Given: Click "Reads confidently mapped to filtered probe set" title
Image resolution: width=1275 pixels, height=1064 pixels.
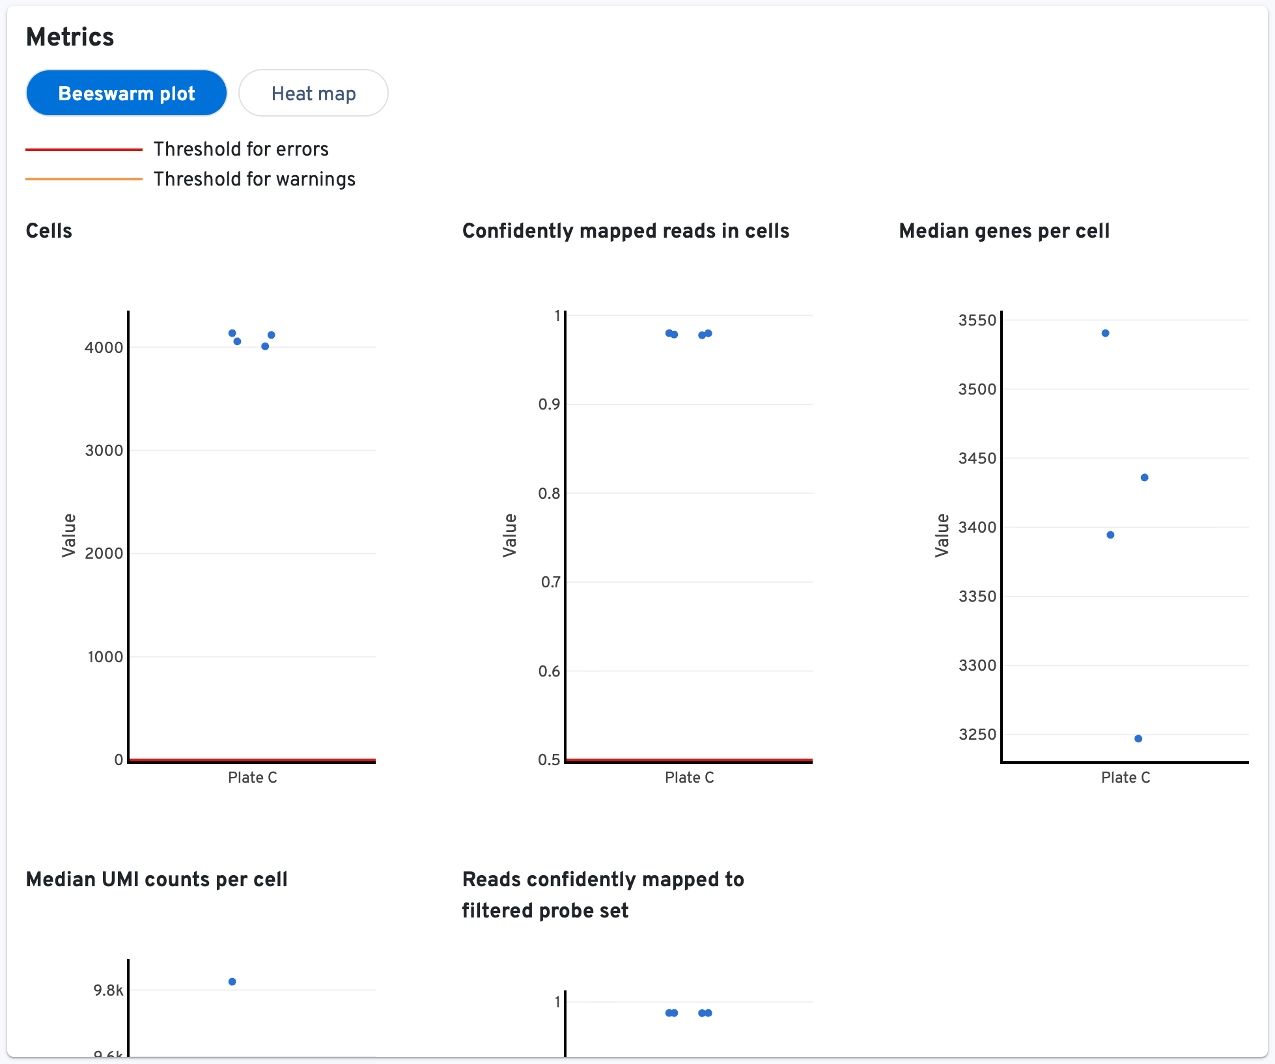Looking at the screenshot, I should pos(603,895).
